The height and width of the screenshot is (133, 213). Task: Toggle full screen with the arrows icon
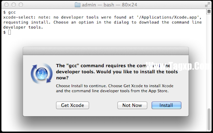(207, 5)
